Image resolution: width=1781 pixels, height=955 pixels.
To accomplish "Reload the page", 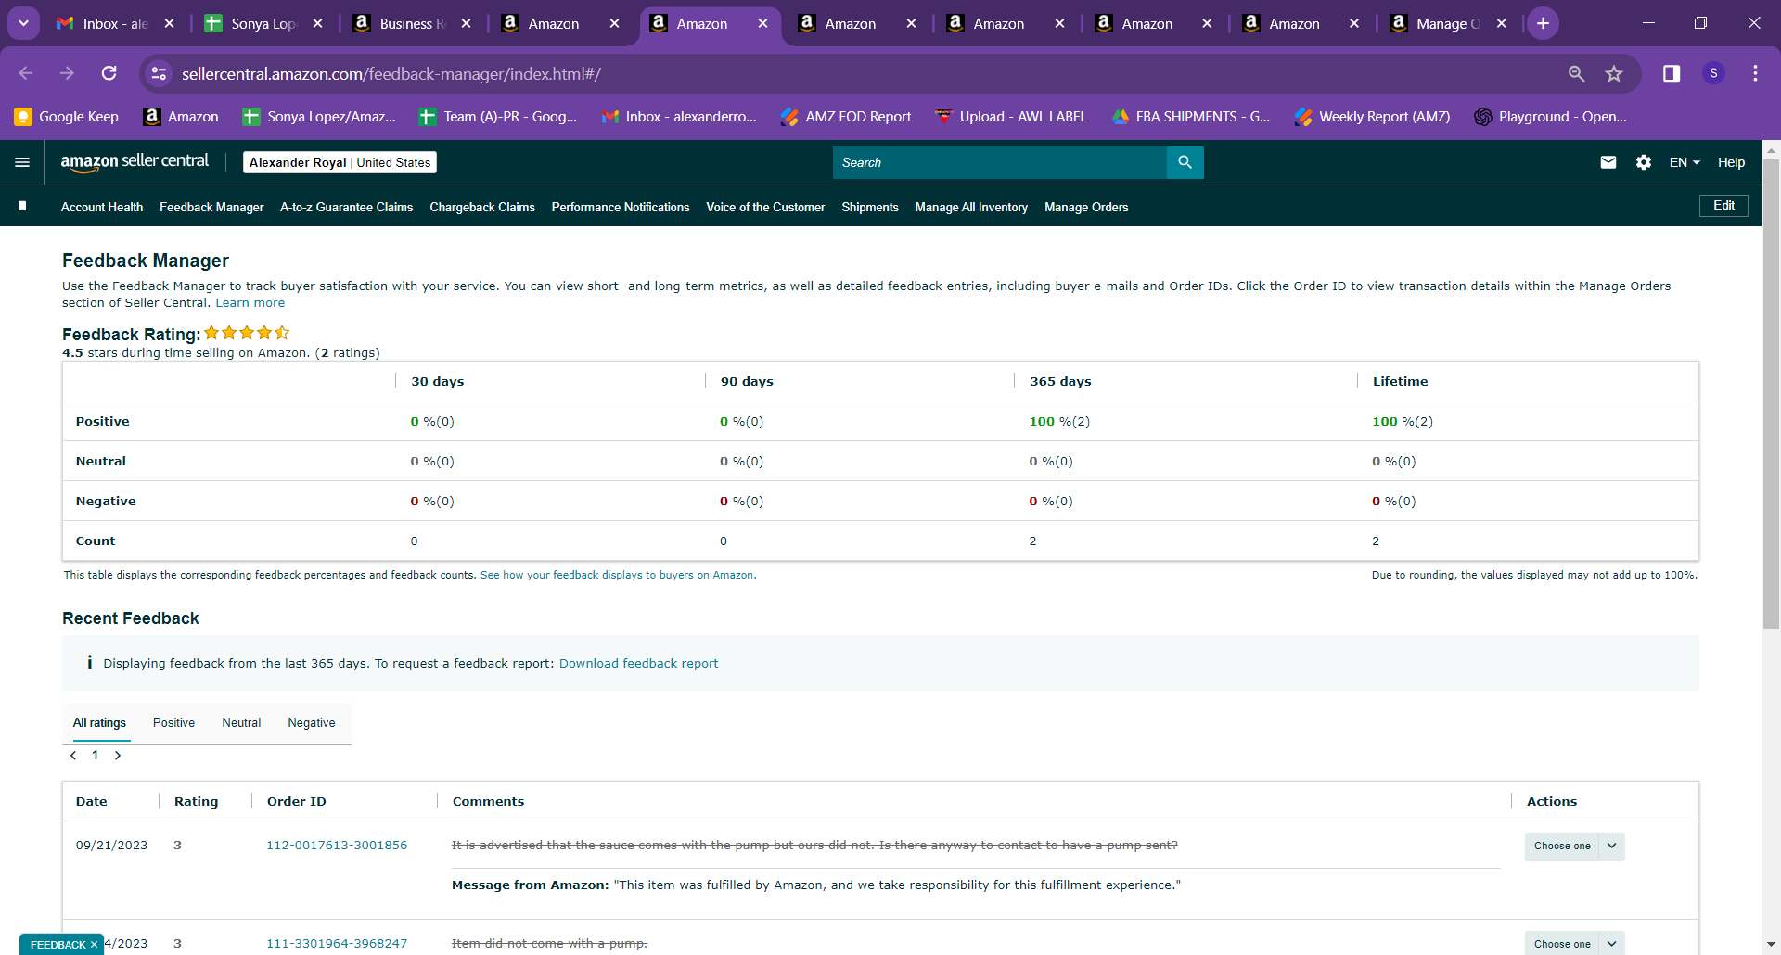I will coord(109,73).
